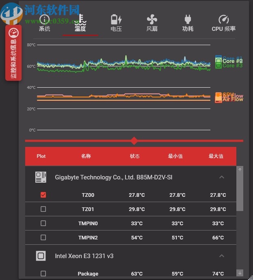Image resolution: width=253 pixels, height=280 pixels.
Task: Uncheck the TZ00 plot checkbox
Action: click(x=43, y=195)
